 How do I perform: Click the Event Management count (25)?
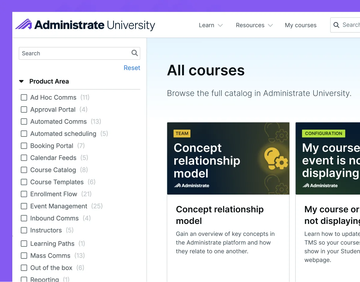[97, 206]
